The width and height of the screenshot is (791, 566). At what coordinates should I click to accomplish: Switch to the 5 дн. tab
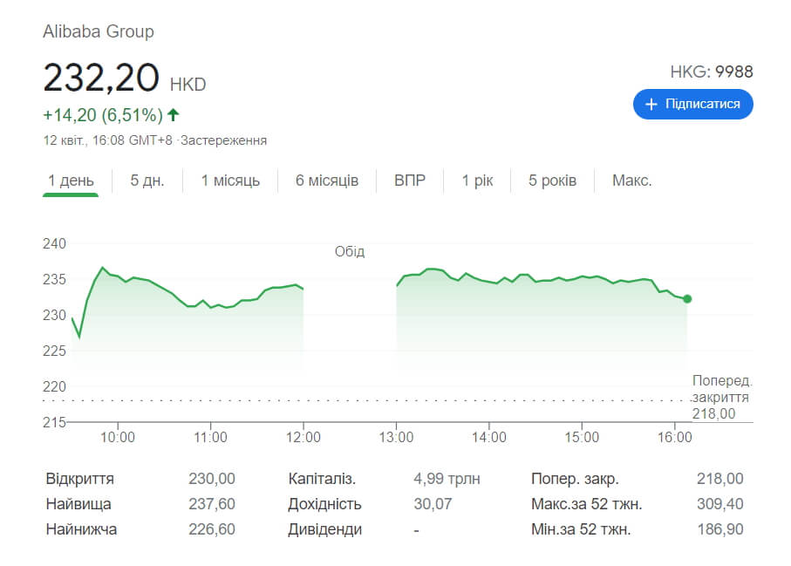click(x=147, y=181)
